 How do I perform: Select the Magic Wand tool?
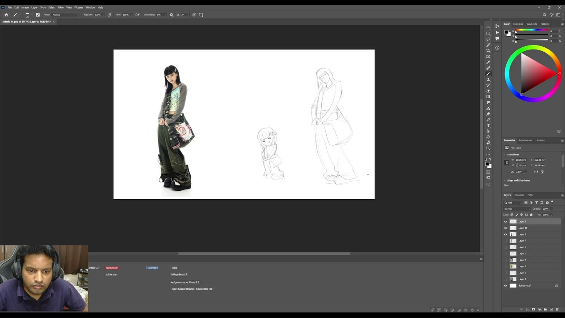pos(489,45)
